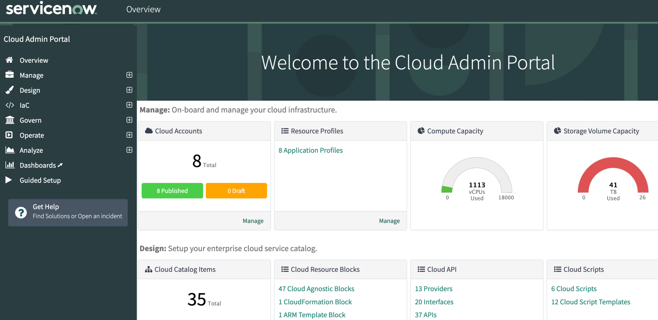Click the Overview home icon in sidebar
The image size is (658, 320).
(x=9, y=60)
